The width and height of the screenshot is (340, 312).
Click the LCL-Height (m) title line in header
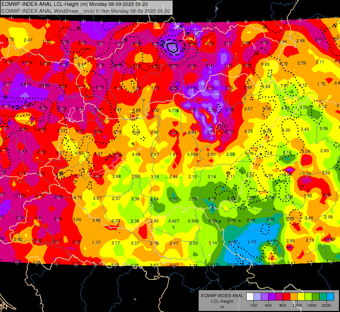(75, 4)
